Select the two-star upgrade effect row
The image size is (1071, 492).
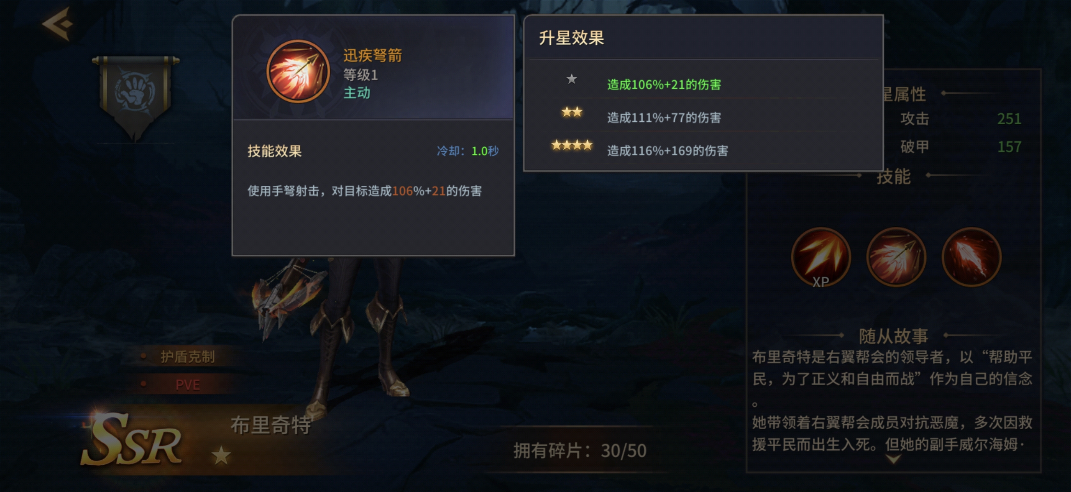[x=703, y=116]
